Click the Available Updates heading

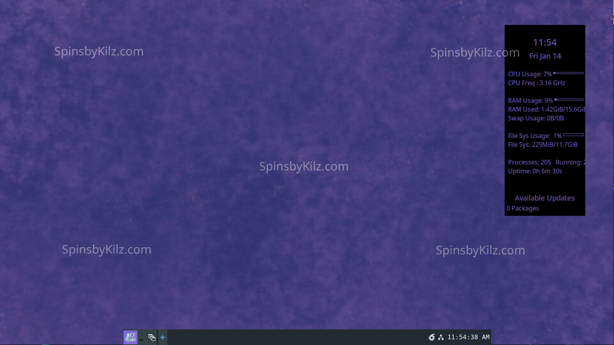click(x=545, y=198)
